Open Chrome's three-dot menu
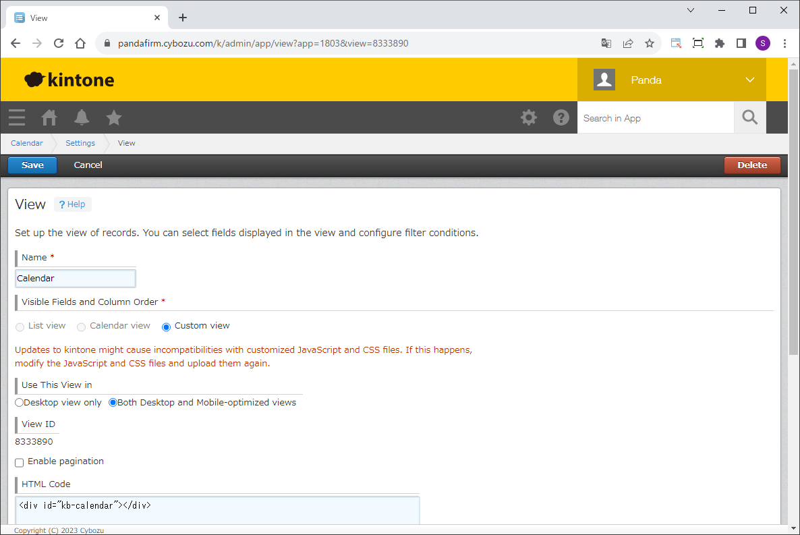The height and width of the screenshot is (535, 800). (x=784, y=43)
